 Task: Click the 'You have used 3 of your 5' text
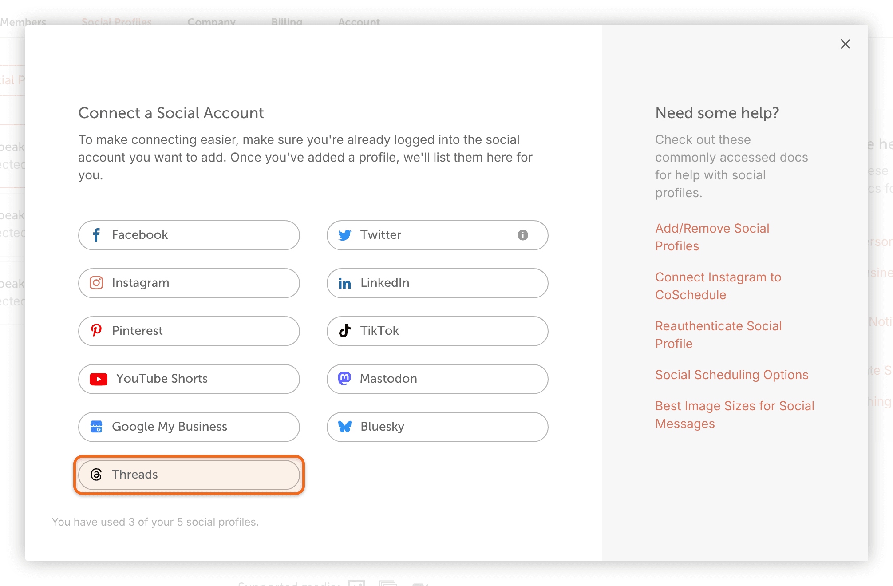pyautogui.click(x=155, y=522)
